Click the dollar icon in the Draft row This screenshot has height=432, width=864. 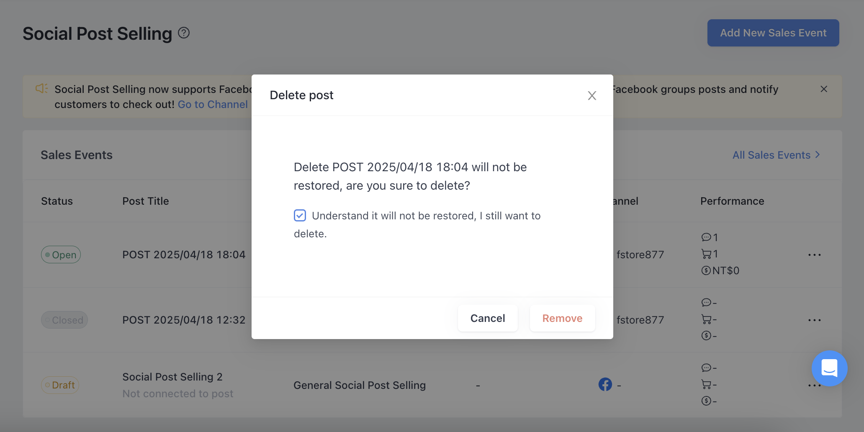click(x=706, y=401)
